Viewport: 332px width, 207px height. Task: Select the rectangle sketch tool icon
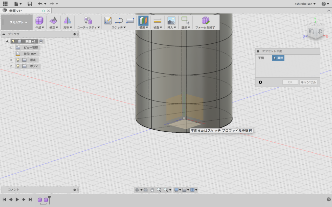pos(130,20)
